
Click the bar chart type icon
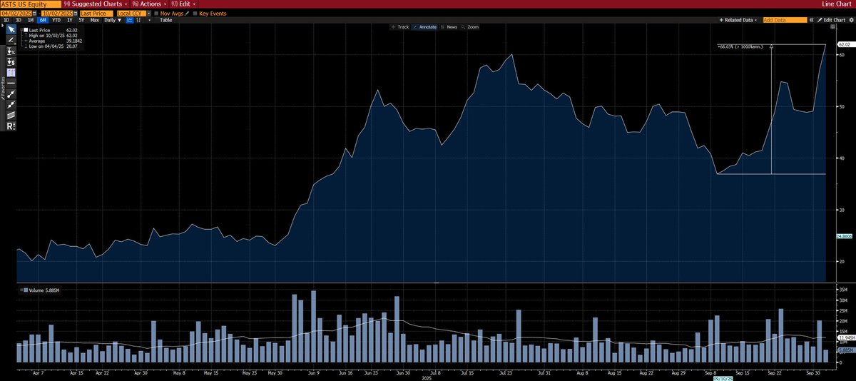tap(138, 20)
